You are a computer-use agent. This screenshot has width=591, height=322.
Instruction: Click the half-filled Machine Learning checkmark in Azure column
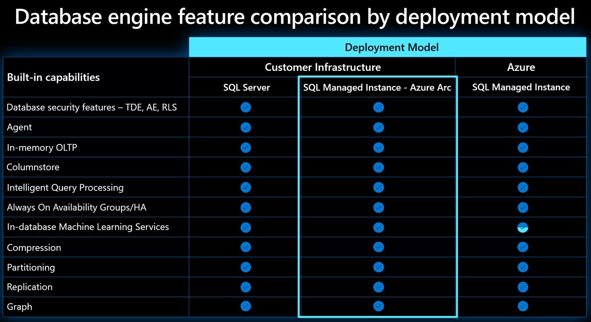[523, 227]
